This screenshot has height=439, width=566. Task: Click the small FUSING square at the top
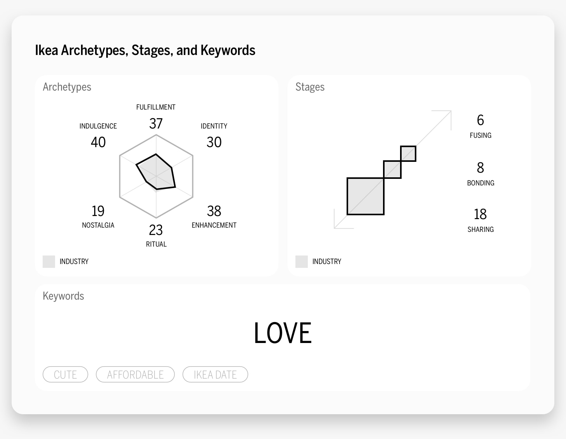coord(408,153)
